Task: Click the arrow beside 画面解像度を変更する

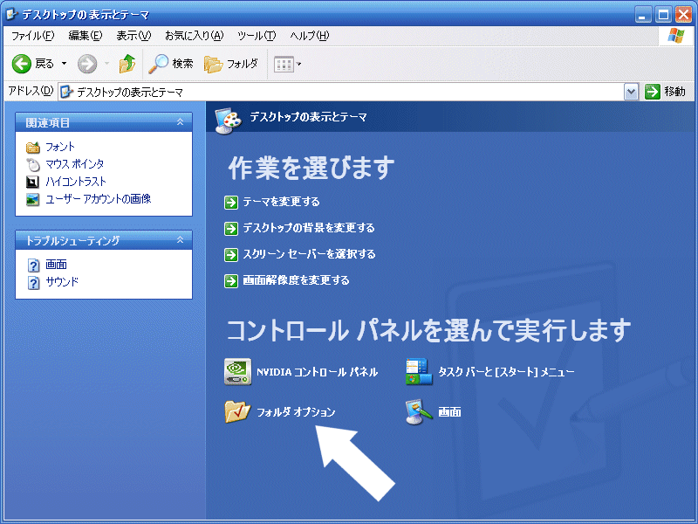Action: click(x=231, y=281)
